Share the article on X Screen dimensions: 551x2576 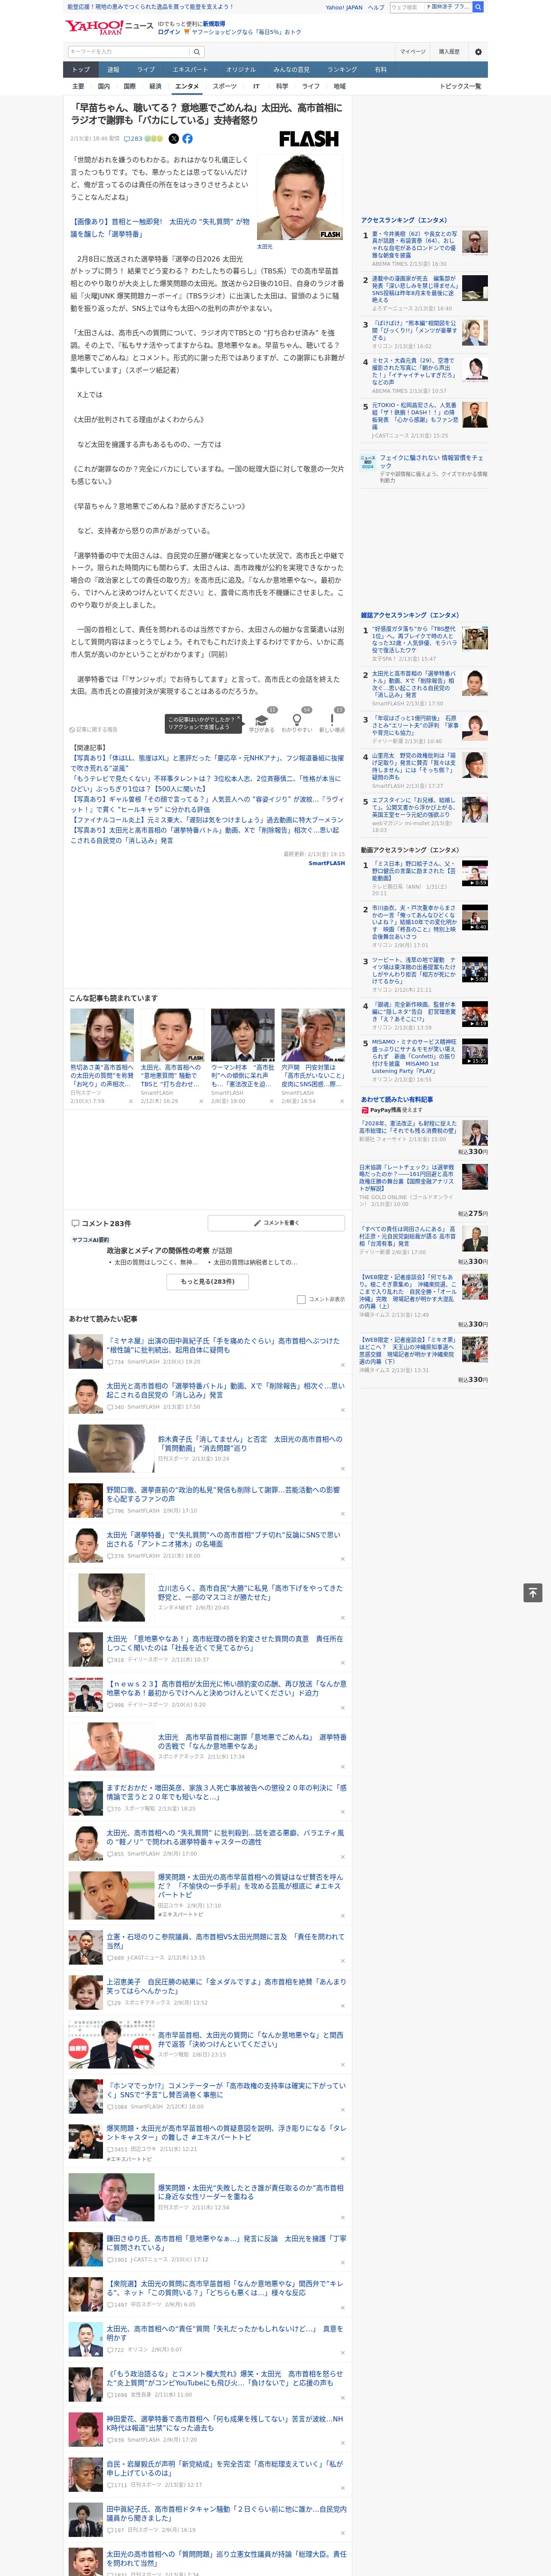click(x=173, y=139)
